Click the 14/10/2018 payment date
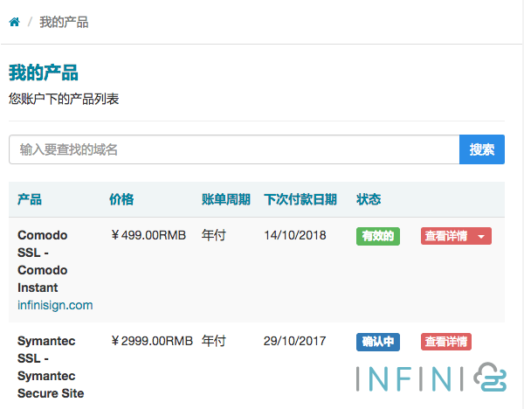Viewport: 524px width, 409px height. pyautogui.click(x=295, y=235)
